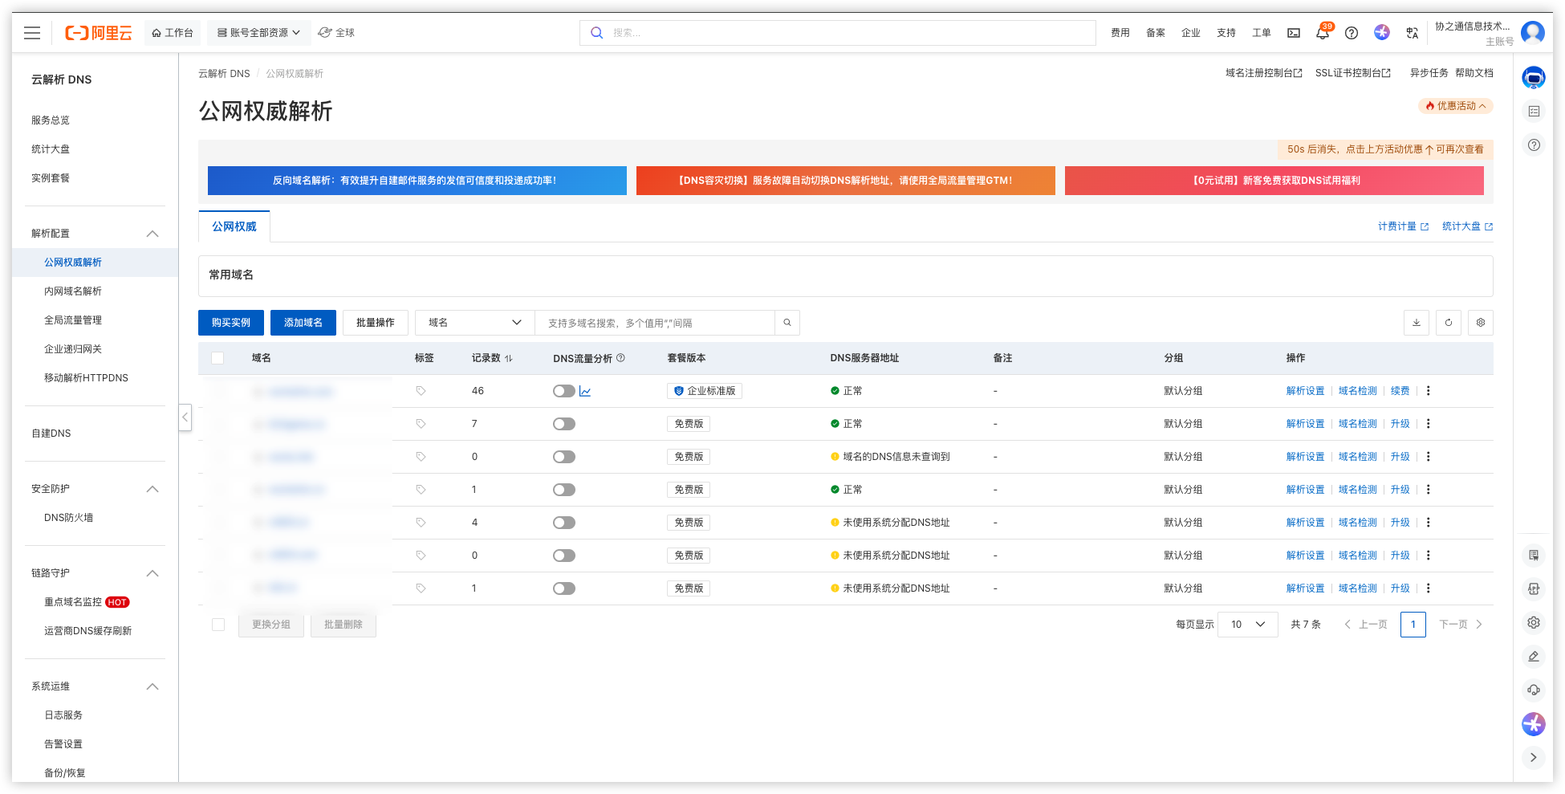Click the 添加域名 button

(x=303, y=323)
